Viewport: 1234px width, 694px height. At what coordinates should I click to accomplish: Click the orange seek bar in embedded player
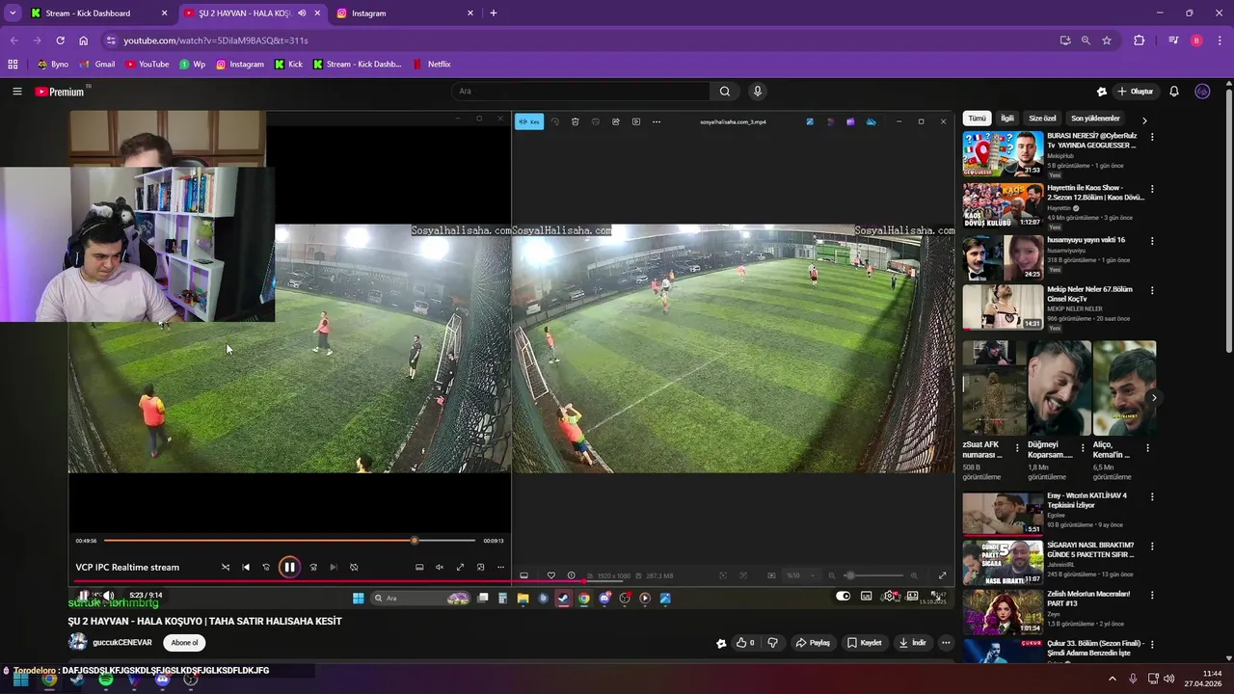[x=289, y=541]
